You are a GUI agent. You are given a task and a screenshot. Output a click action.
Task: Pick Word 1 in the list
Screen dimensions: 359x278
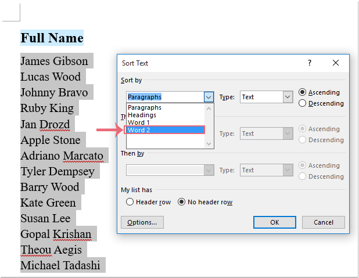coord(139,122)
